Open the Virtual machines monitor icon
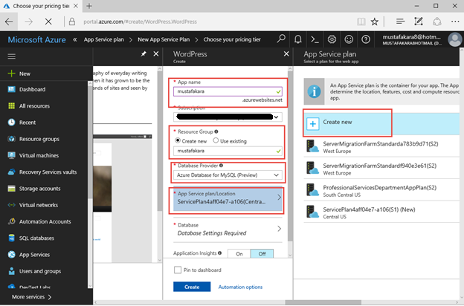The image size is (464, 306). pyautogui.click(x=12, y=155)
